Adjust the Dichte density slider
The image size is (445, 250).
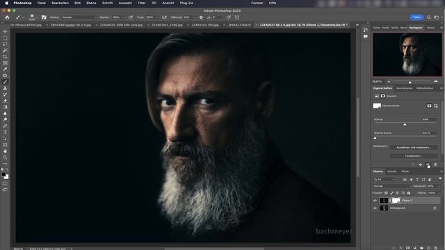[x=405, y=124]
